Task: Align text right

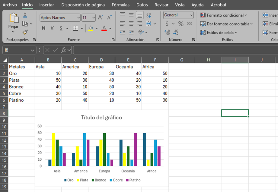Action: coord(140,24)
